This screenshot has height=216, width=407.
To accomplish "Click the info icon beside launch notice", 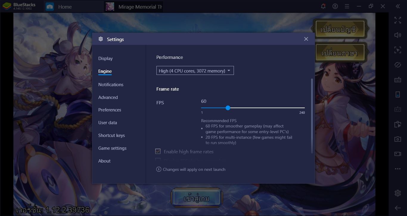I will click(159, 169).
